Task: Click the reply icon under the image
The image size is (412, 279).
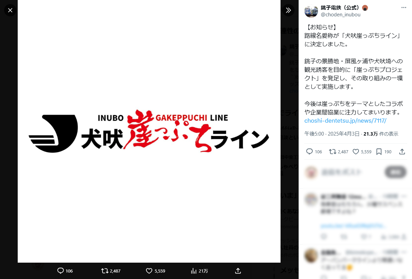Action: pyautogui.click(x=61, y=271)
